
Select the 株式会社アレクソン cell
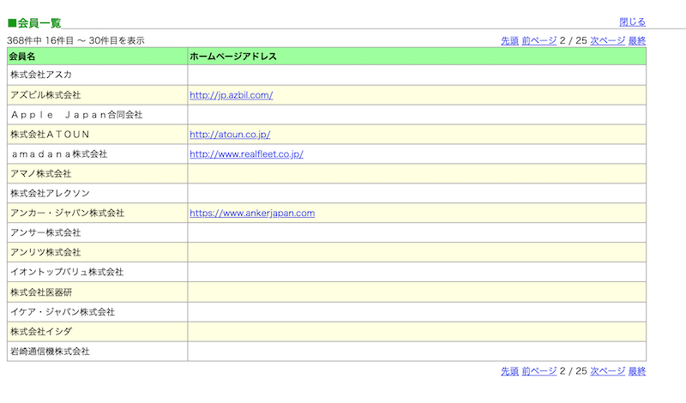(98, 194)
